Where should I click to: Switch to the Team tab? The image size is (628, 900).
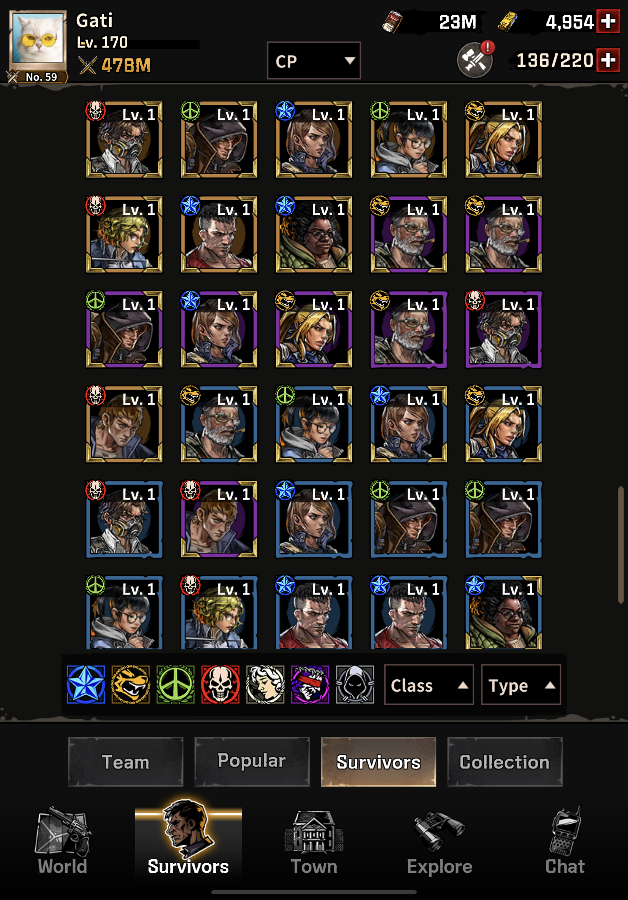tap(126, 762)
